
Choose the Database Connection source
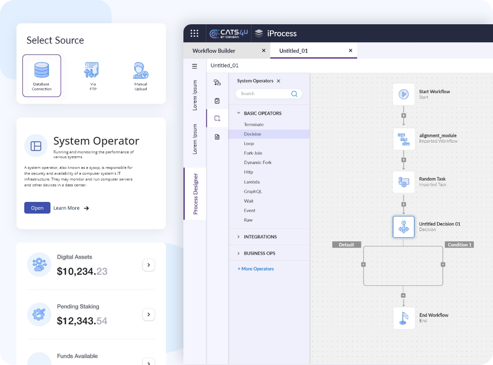coord(42,76)
